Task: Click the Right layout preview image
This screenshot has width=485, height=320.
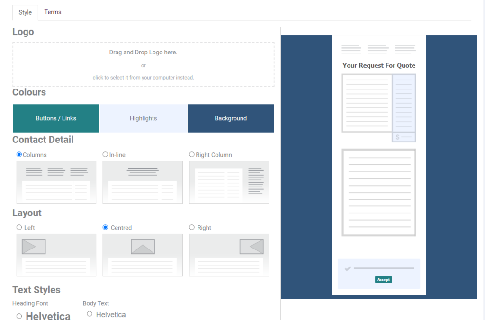Action: click(x=229, y=255)
